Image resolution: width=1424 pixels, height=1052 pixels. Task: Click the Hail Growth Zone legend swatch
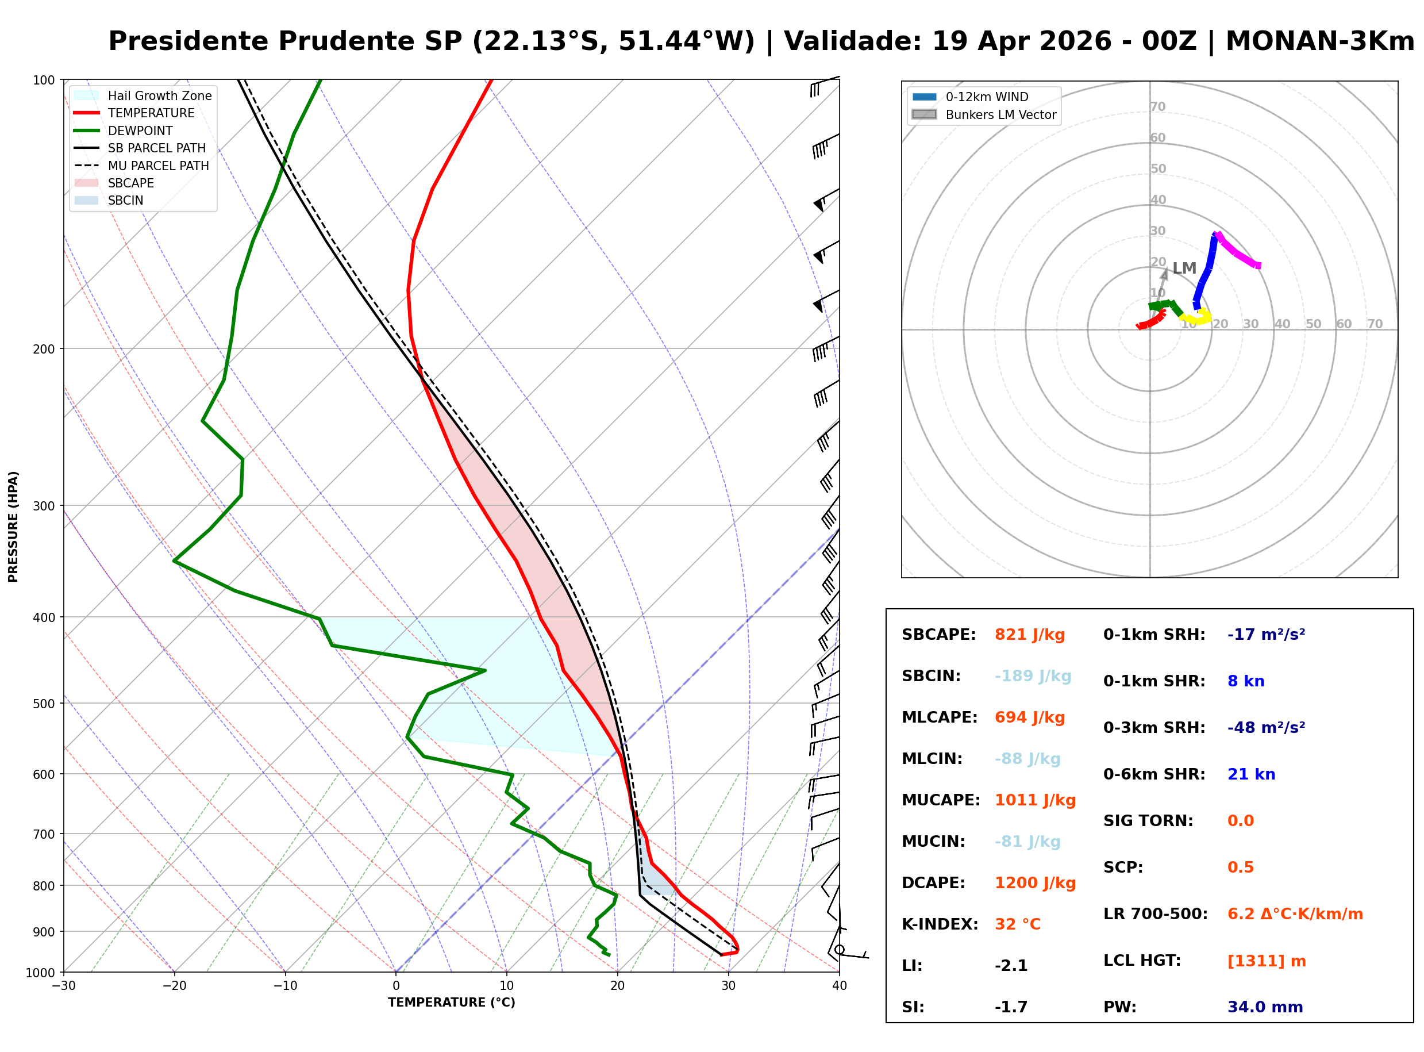click(87, 96)
